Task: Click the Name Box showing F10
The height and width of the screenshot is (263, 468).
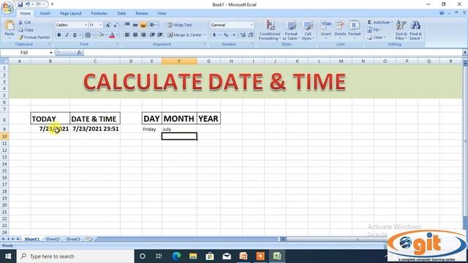Action: (x=24, y=53)
